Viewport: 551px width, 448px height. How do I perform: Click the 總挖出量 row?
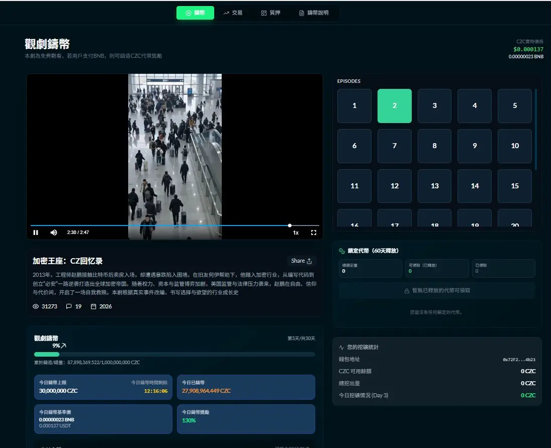click(437, 383)
